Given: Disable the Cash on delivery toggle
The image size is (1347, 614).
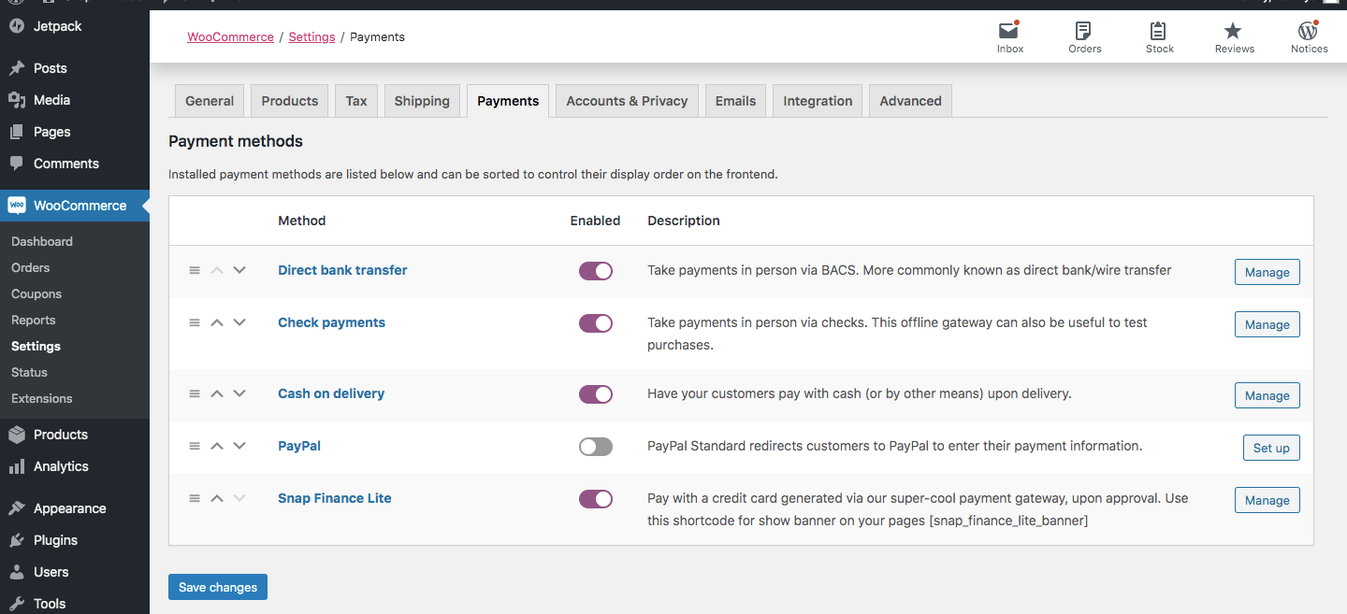Looking at the screenshot, I should coord(596,394).
